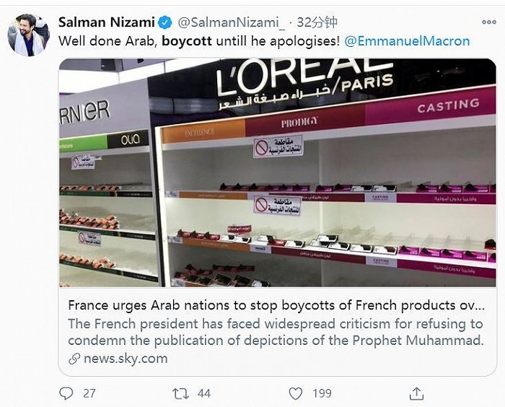
Task: Click the blue verified badge
Action: 167,22
